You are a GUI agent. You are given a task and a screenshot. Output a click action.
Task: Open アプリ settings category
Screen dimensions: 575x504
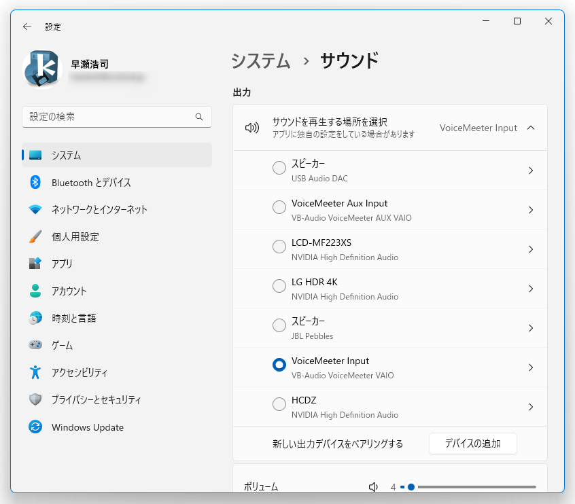pos(117,264)
